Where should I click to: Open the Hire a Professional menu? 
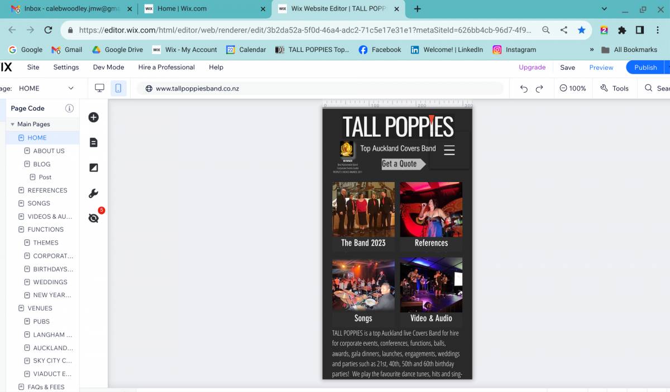point(166,67)
